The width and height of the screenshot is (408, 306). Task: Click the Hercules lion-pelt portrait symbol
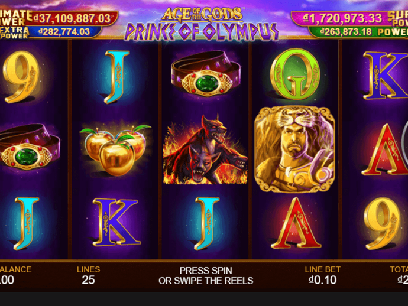294,149
